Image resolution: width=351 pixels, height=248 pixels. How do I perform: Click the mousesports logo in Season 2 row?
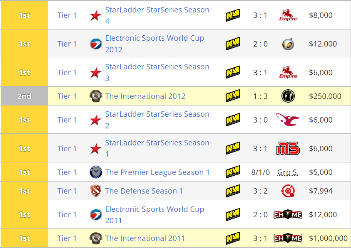(288, 120)
